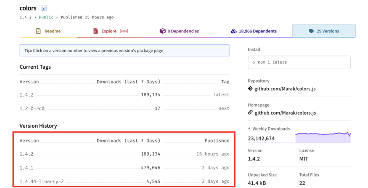Click the DT TypeScript badge beside colors
Screen dimensions: 368x188
pos(44,9)
